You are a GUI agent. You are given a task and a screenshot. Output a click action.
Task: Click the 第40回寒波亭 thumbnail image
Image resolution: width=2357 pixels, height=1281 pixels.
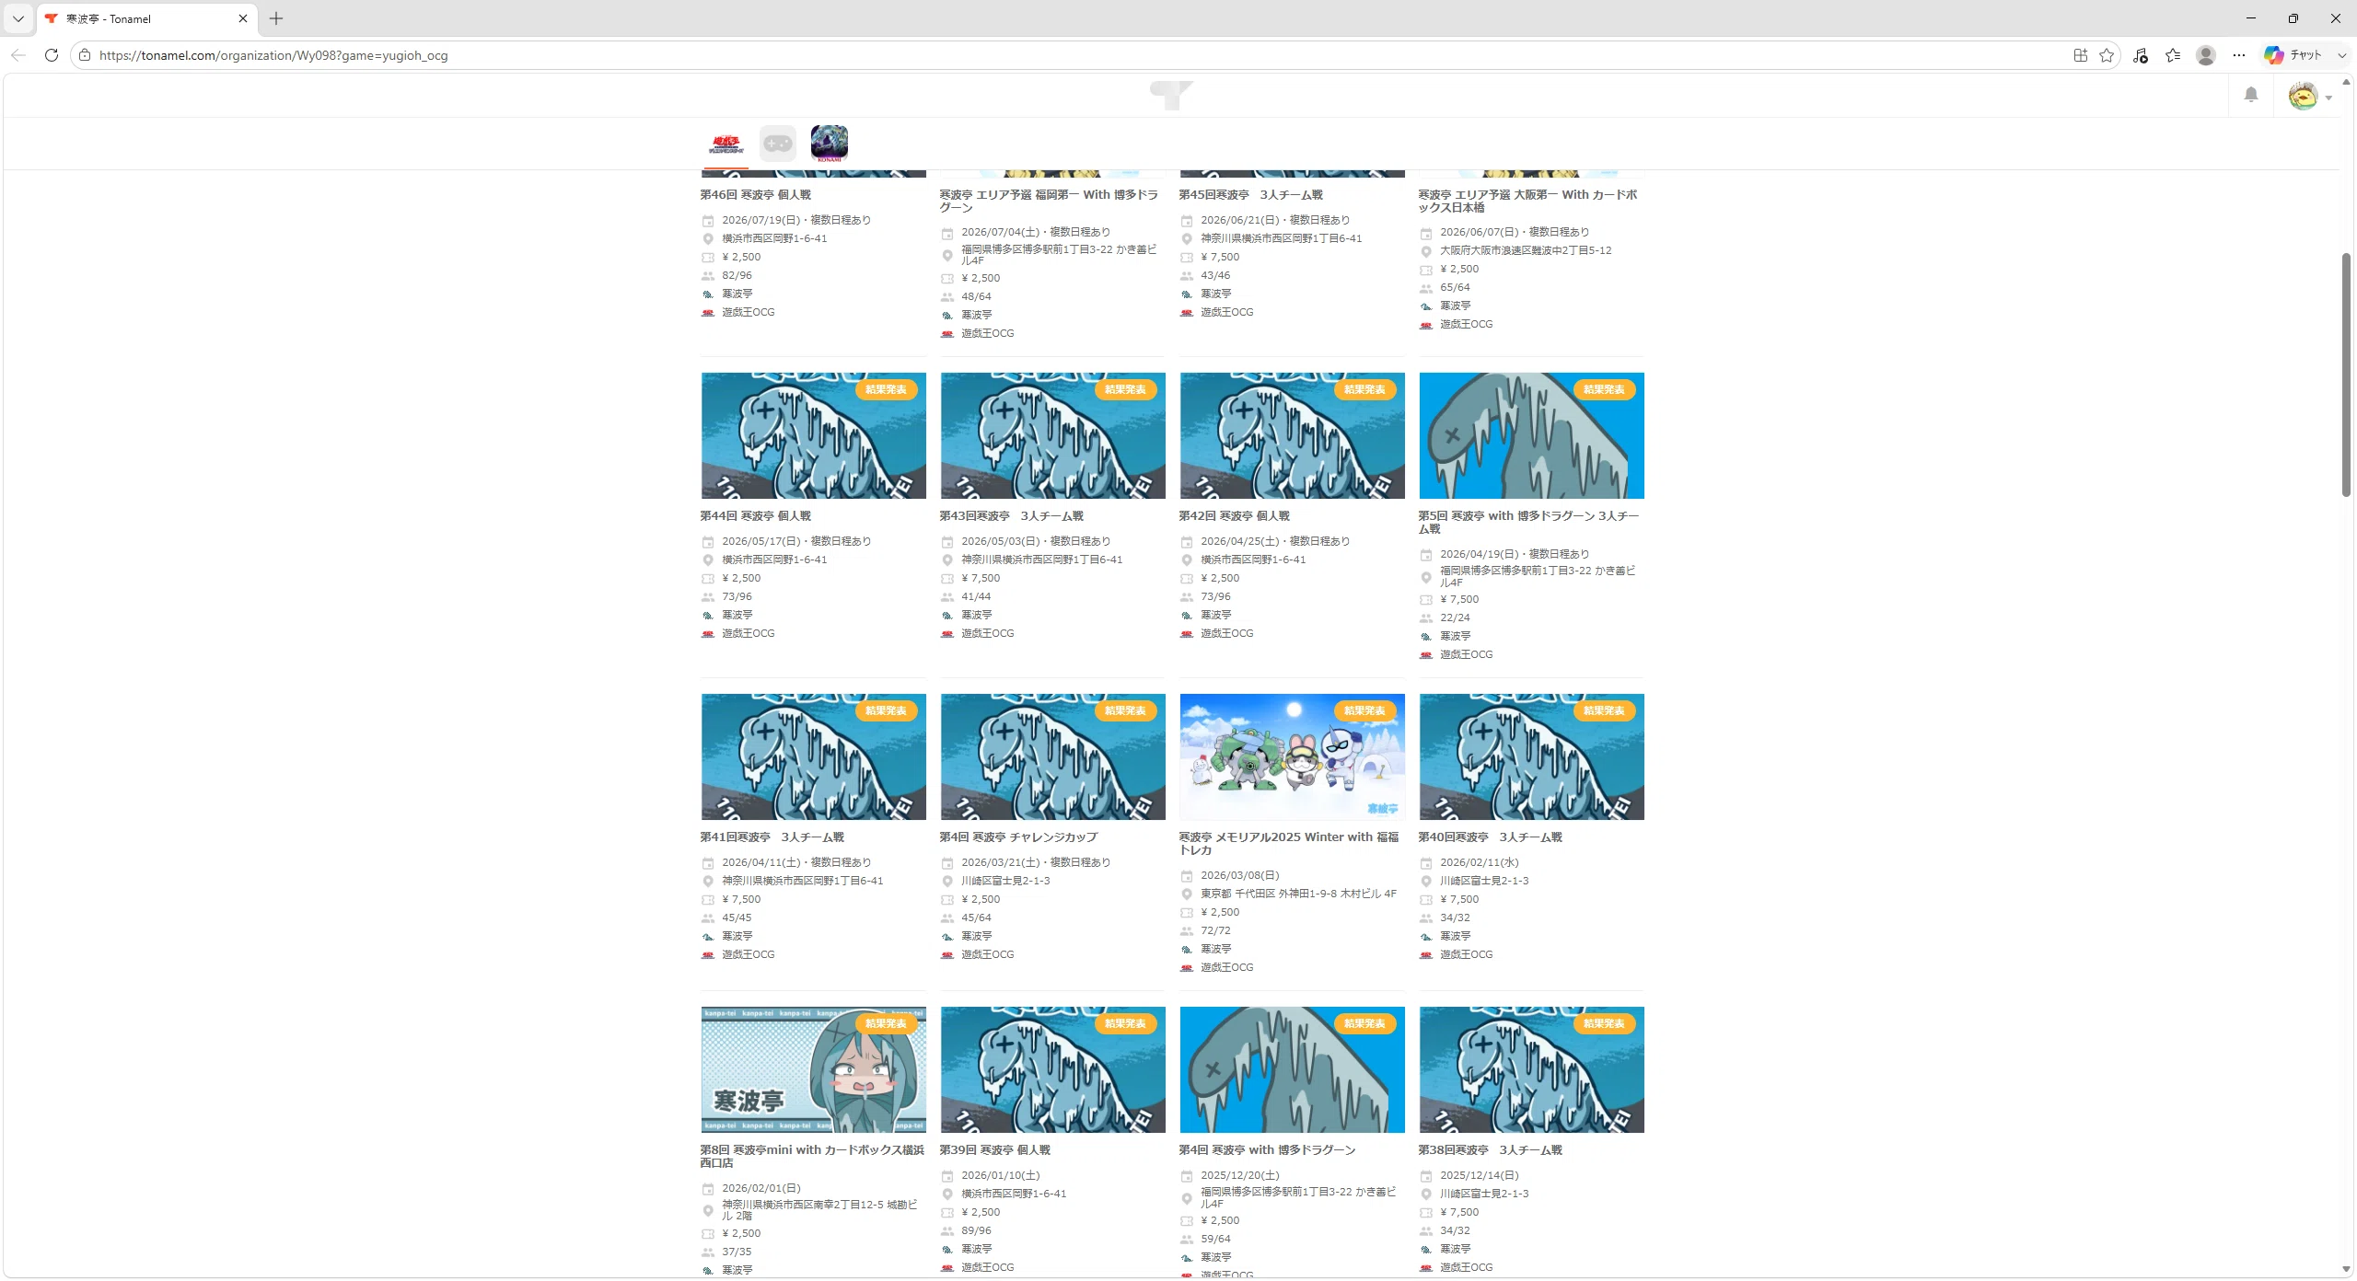(x=1532, y=756)
